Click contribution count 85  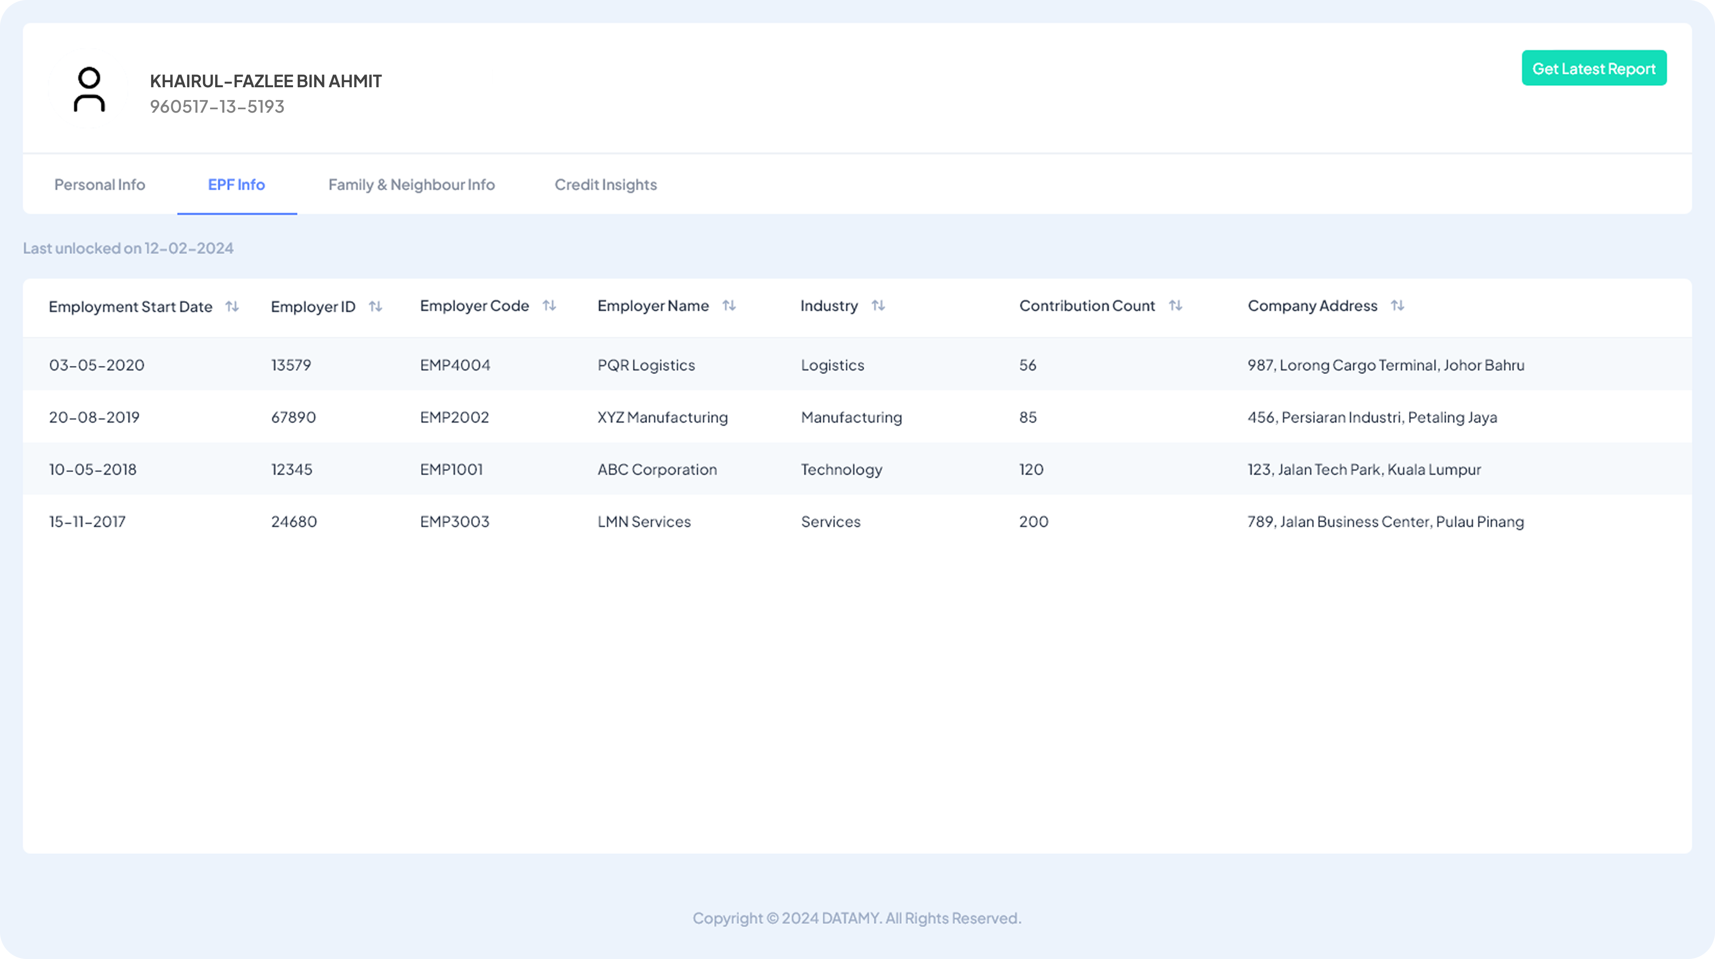click(x=1028, y=417)
